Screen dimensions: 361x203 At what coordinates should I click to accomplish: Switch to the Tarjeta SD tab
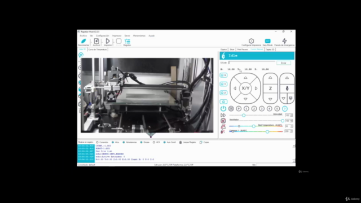(270, 50)
